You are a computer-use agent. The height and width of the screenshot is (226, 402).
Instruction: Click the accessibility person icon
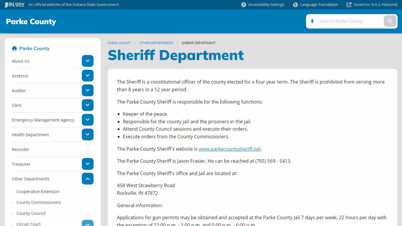coord(244,5)
